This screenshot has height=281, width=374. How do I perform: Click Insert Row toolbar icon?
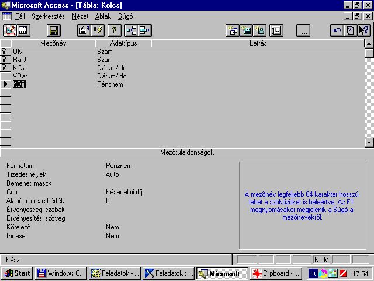point(131,30)
